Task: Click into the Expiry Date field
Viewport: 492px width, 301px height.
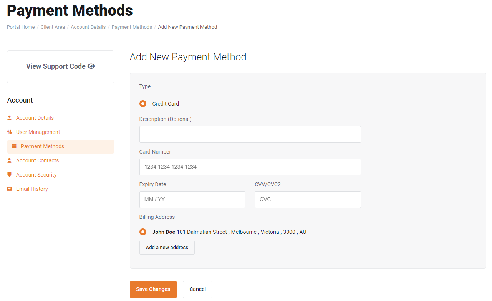Action: 192,200
